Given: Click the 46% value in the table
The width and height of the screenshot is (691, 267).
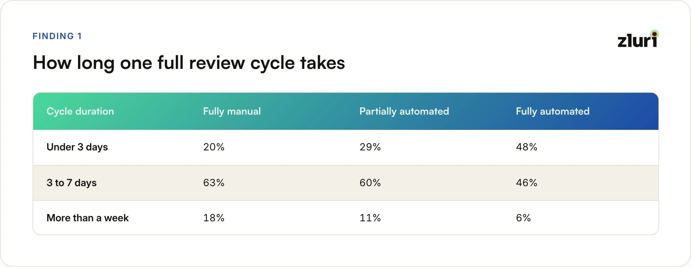Looking at the screenshot, I should 527,183.
